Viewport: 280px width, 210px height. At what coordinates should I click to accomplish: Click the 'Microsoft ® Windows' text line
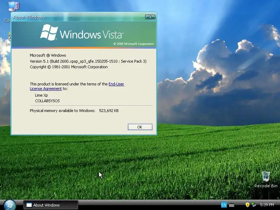click(x=48, y=55)
